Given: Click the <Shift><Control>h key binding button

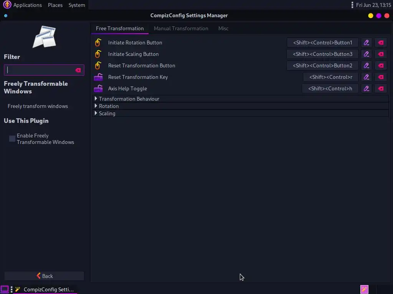Looking at the screenshot, I should [330, 88].
